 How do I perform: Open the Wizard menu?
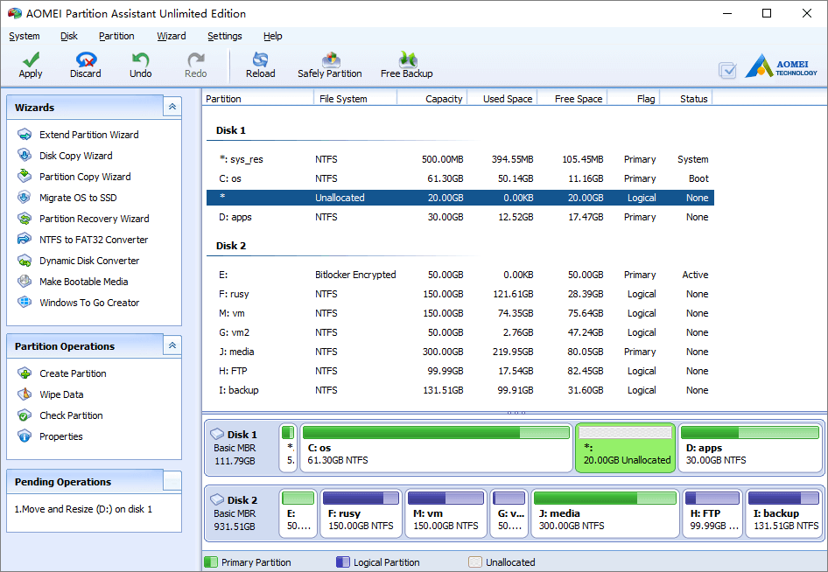(x=171, y=36)
